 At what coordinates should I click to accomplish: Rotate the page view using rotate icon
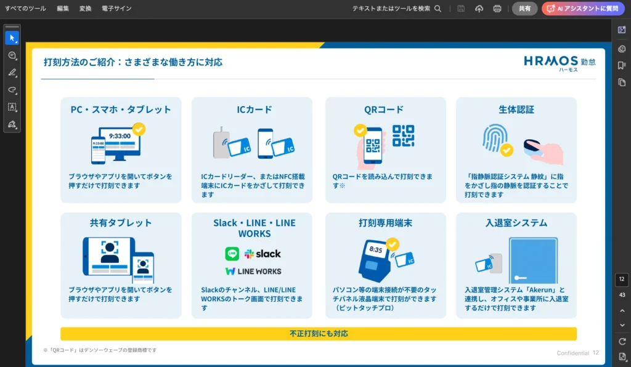click(622, 341)
